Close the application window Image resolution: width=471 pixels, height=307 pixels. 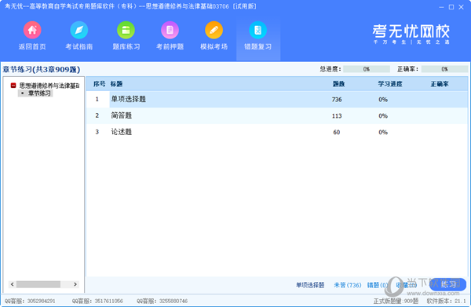(x=461, y=7)
